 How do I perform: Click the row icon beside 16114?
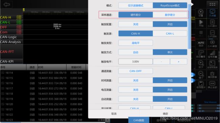point(3,73)
